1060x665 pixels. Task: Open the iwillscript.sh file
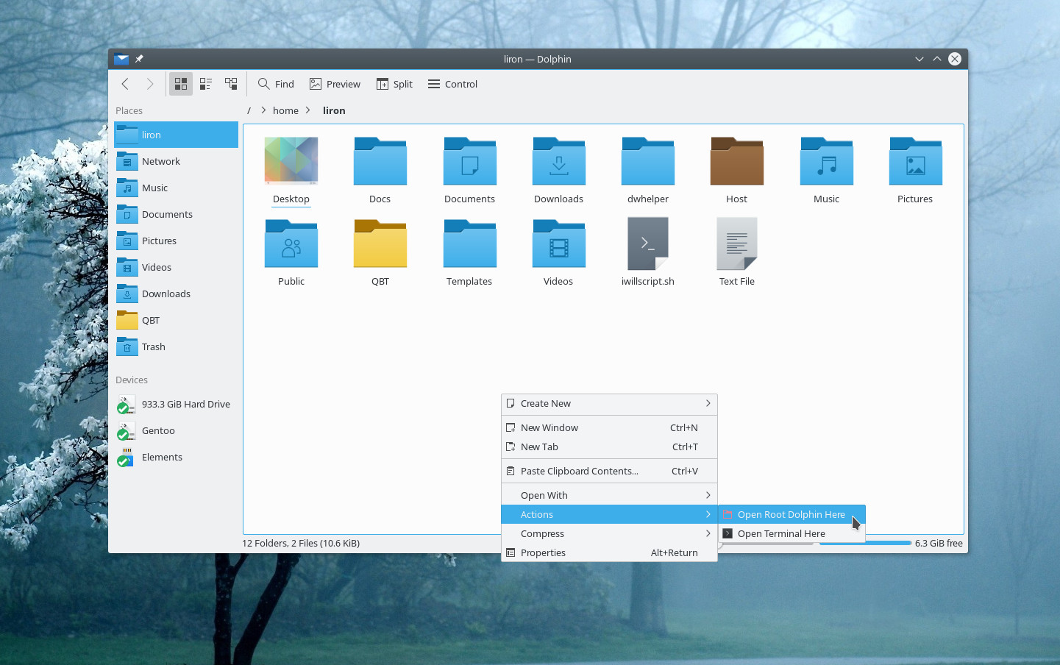(647, 243)
